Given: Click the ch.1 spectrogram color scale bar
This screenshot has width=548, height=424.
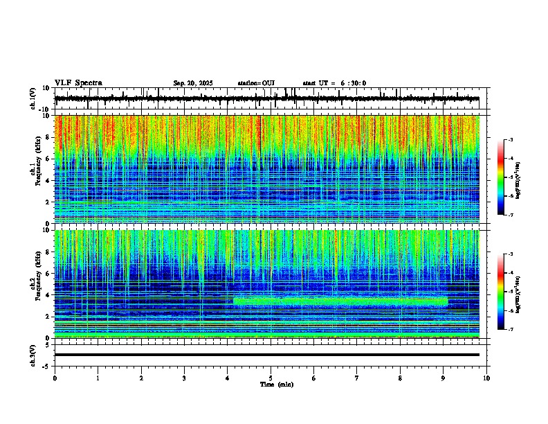Looking at the screenshot, I should [501, 177].
